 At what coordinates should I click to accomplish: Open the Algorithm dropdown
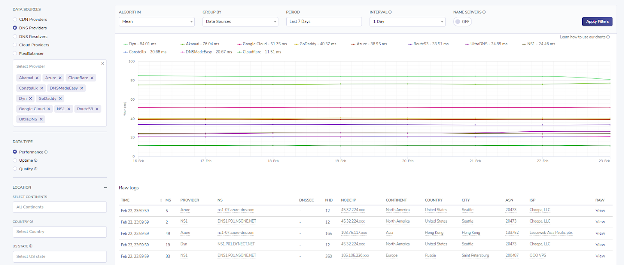(156, 22)
